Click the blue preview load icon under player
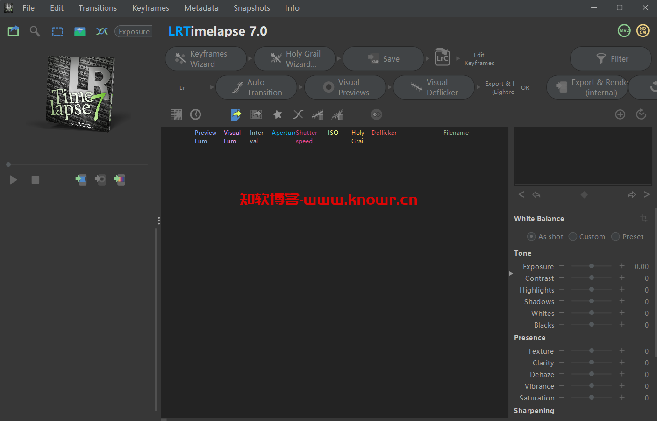This screenshot has height=421, width=657. pyautogui.click(x=81, y=179)
